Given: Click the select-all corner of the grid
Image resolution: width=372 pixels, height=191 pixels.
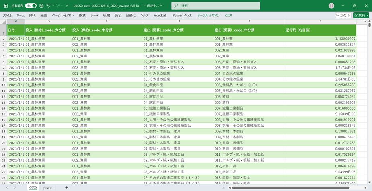Looking at the screenshot, I should click(x=3, y=21).
